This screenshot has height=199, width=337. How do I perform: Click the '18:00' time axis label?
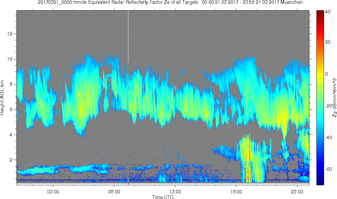pos(236,191)
